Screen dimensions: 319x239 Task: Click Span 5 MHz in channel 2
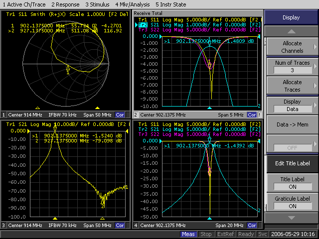click(x=231, y=115)
